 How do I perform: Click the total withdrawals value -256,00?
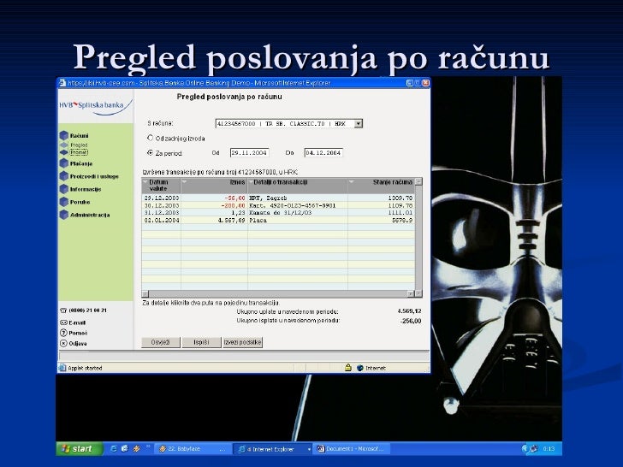click(x=411, y=321)
